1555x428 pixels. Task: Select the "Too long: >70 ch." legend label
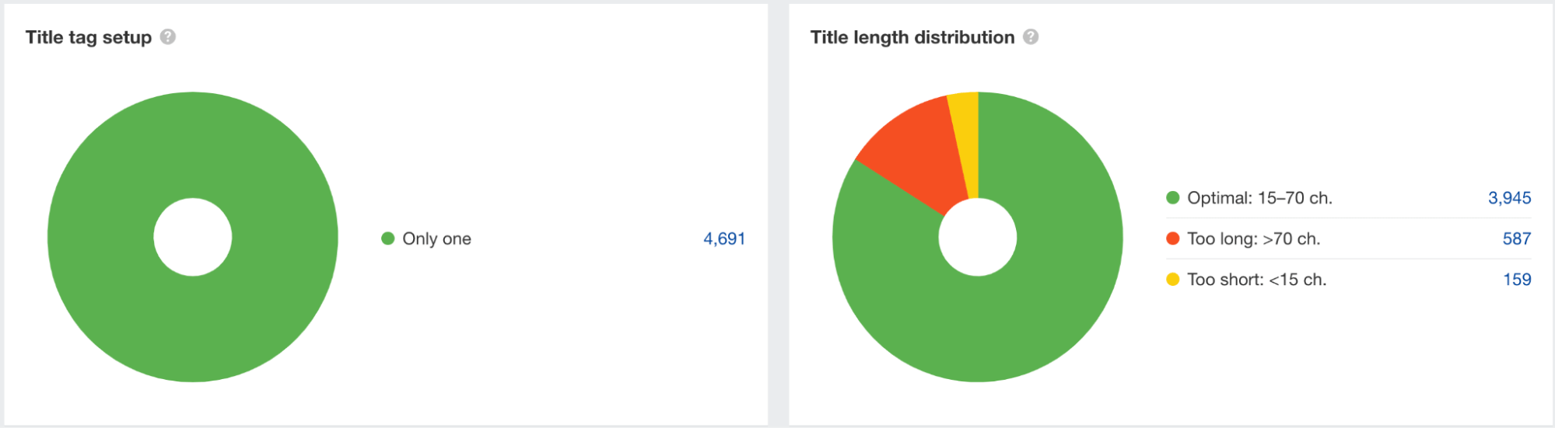(x=1253, y=238)
